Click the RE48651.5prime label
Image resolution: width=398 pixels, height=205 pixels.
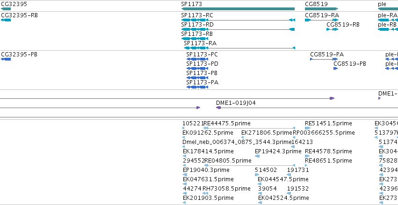click(x=328, y=161)
